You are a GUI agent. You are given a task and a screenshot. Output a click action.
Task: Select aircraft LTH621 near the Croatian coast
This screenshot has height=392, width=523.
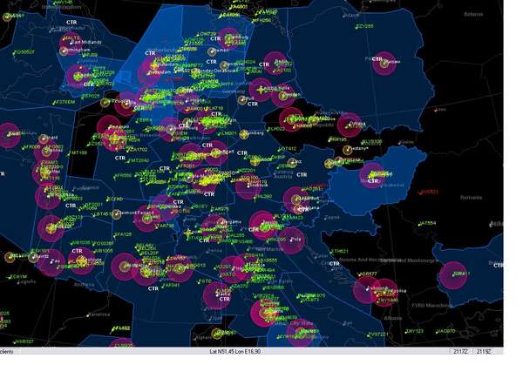(x=339, y=252)
